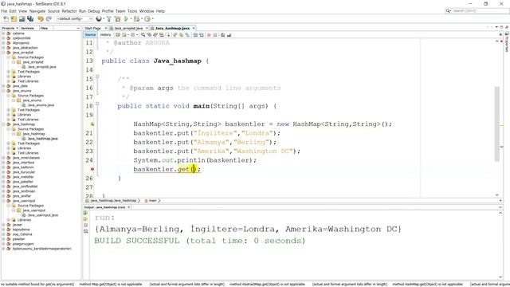Switch to the Start Page tab
This screenshot has height=287, width=510.
[92, 29]
